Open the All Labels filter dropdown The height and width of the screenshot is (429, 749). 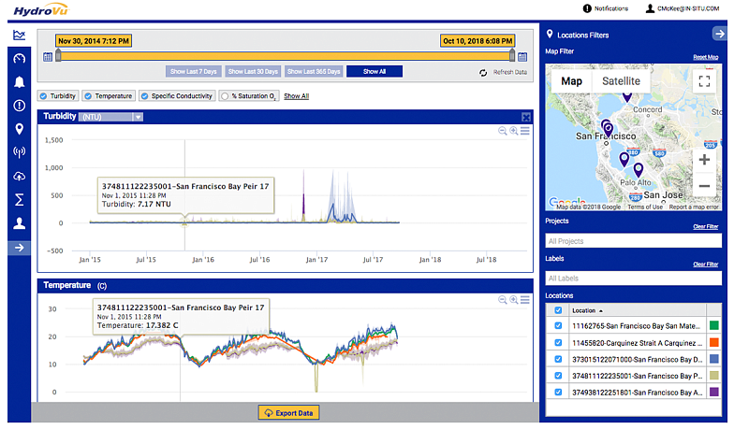pos(633,278)
